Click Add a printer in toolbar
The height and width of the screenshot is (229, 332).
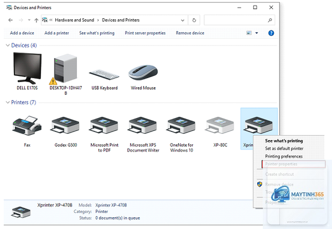click(56, 33)
